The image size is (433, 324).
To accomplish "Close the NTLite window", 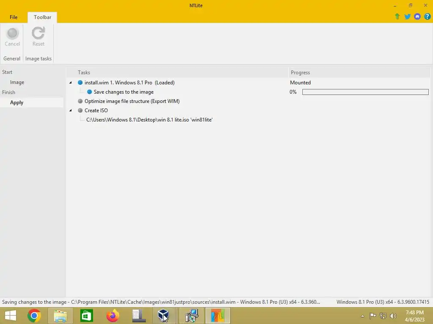I will 425,5.
